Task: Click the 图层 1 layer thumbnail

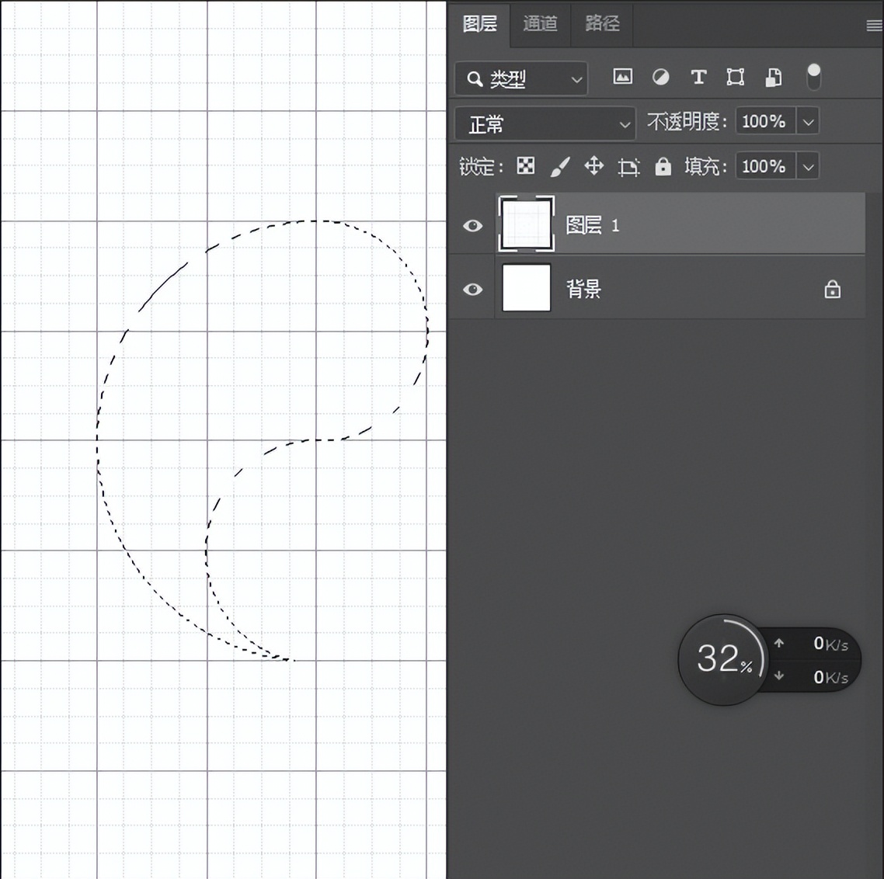Action: tap(526, 225)
